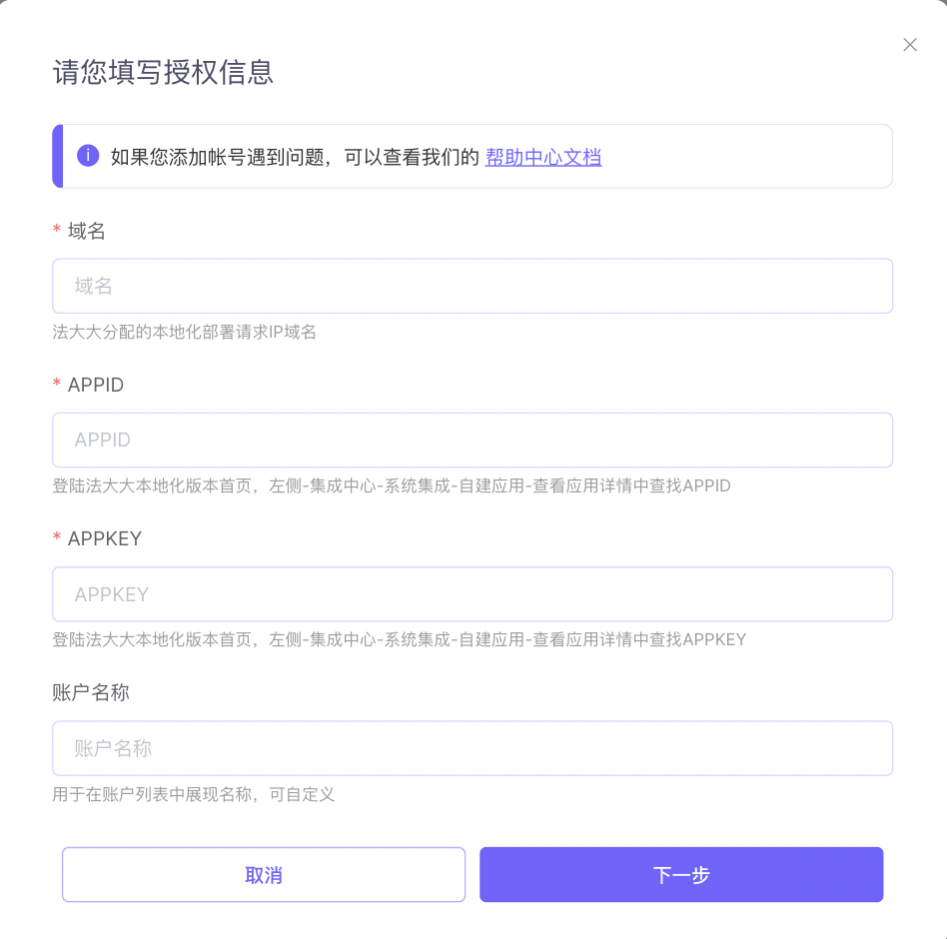Click into the APPID text box
Viewport: 947px width, 939px height.
[x=473, y=440]
